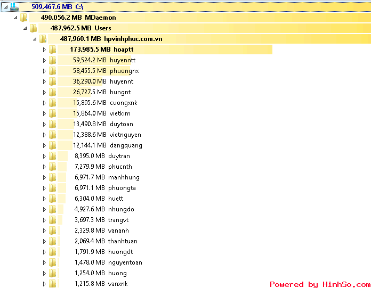Expand the huyenntt folder

(44, 60)
